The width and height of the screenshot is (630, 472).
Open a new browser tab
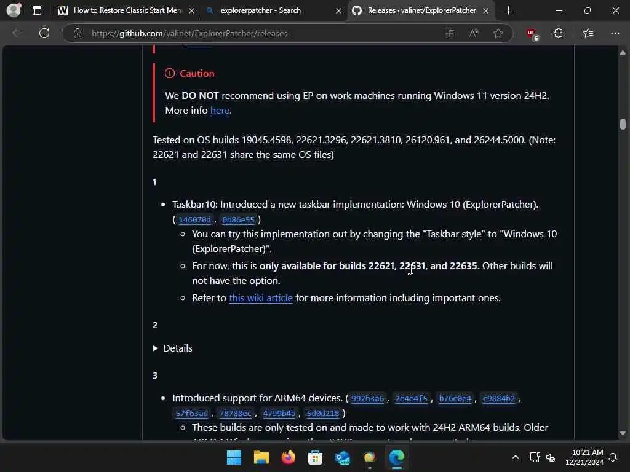(x=508, y=10)
